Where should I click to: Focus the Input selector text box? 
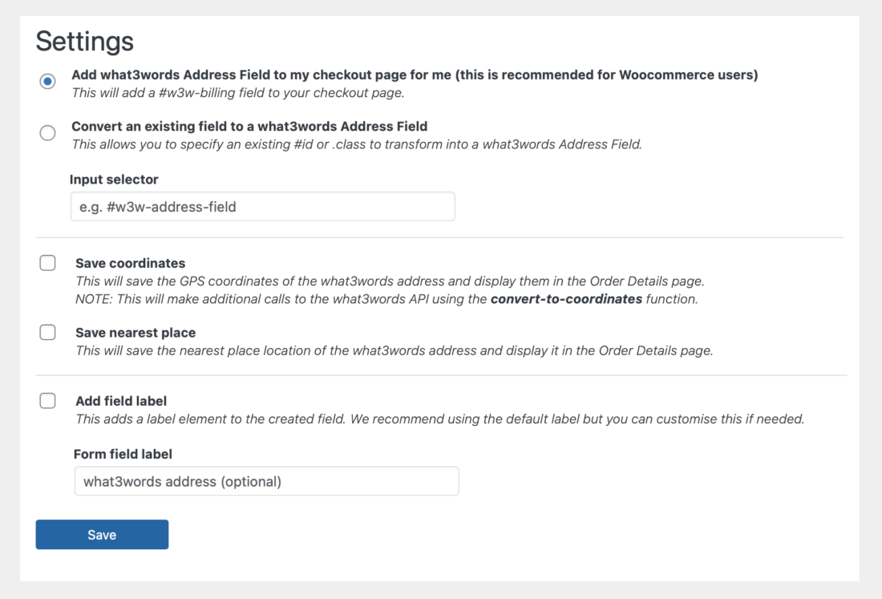click(263, 206)
